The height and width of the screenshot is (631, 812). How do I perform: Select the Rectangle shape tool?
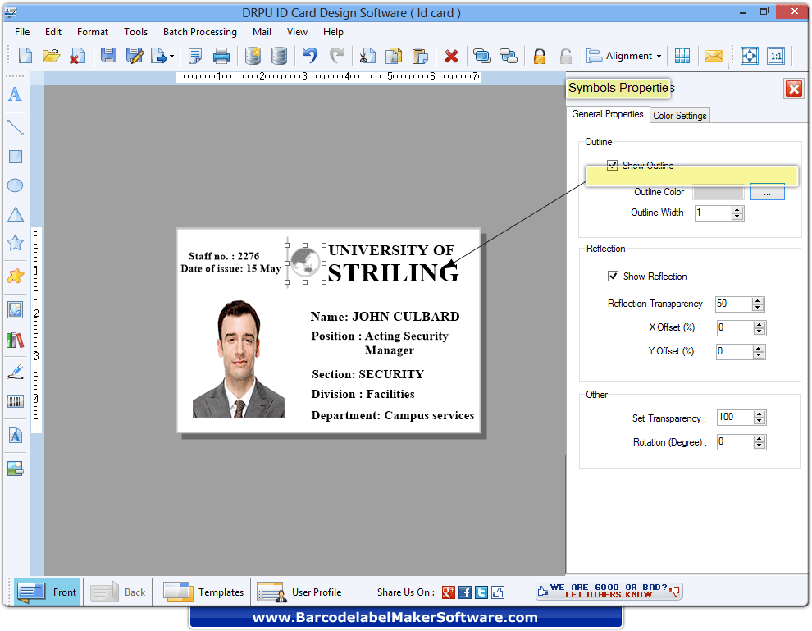coord(16,157)
